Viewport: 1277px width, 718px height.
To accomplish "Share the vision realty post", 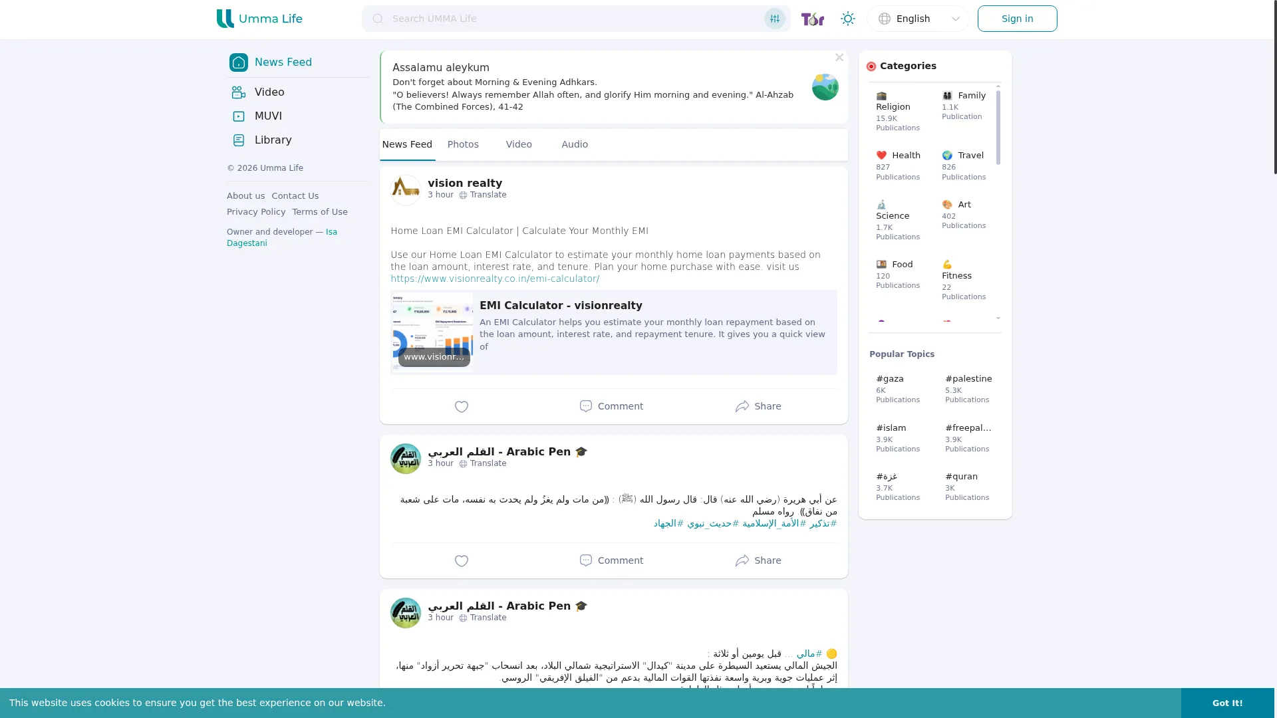I will pyautogui.click(x=758, y=406).
